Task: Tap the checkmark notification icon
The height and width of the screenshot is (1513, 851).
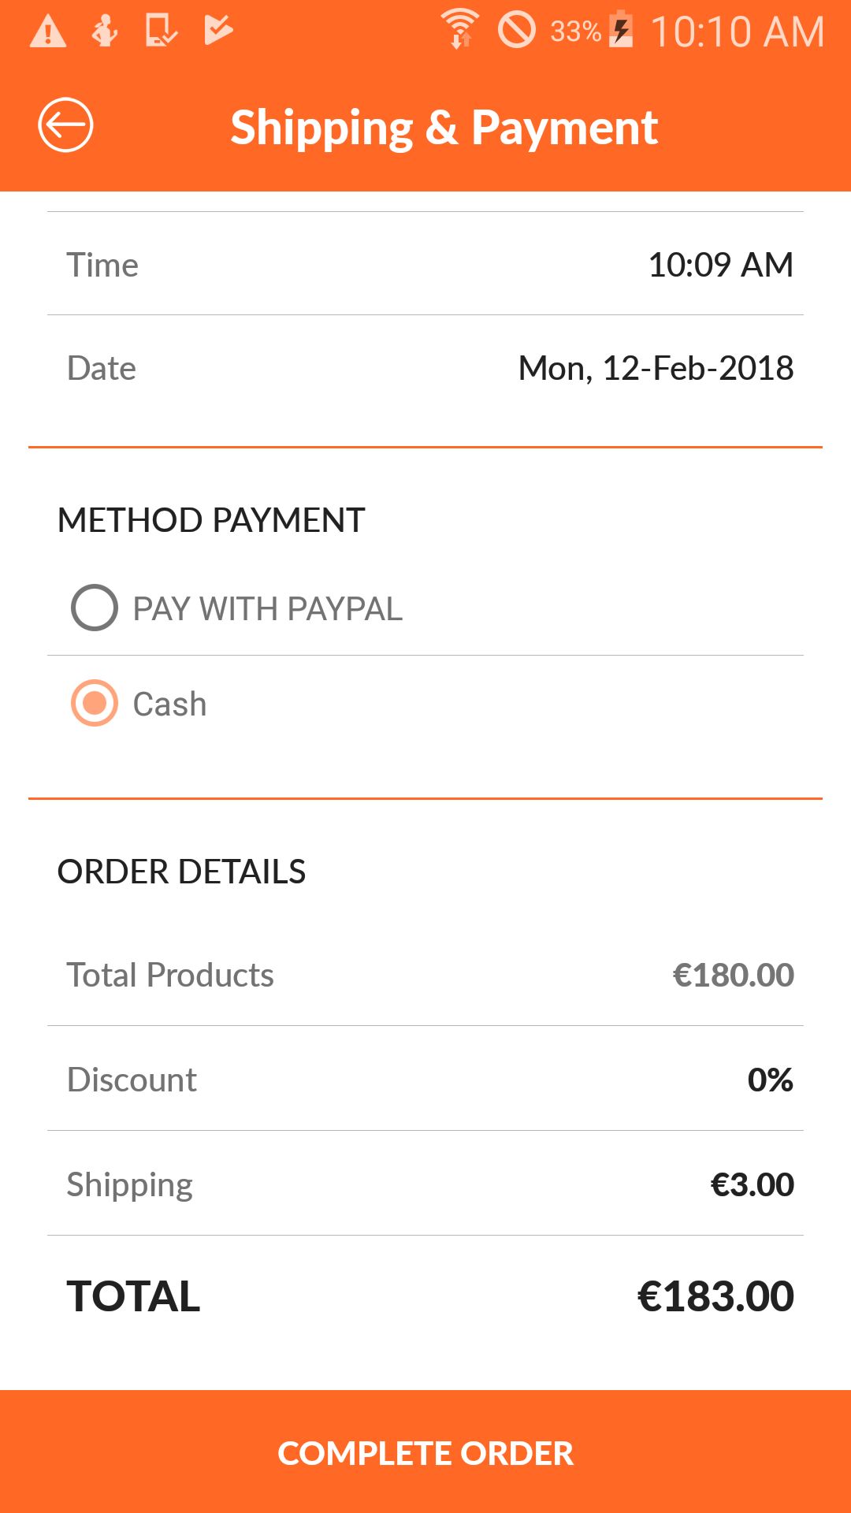Action: [218, 30]
